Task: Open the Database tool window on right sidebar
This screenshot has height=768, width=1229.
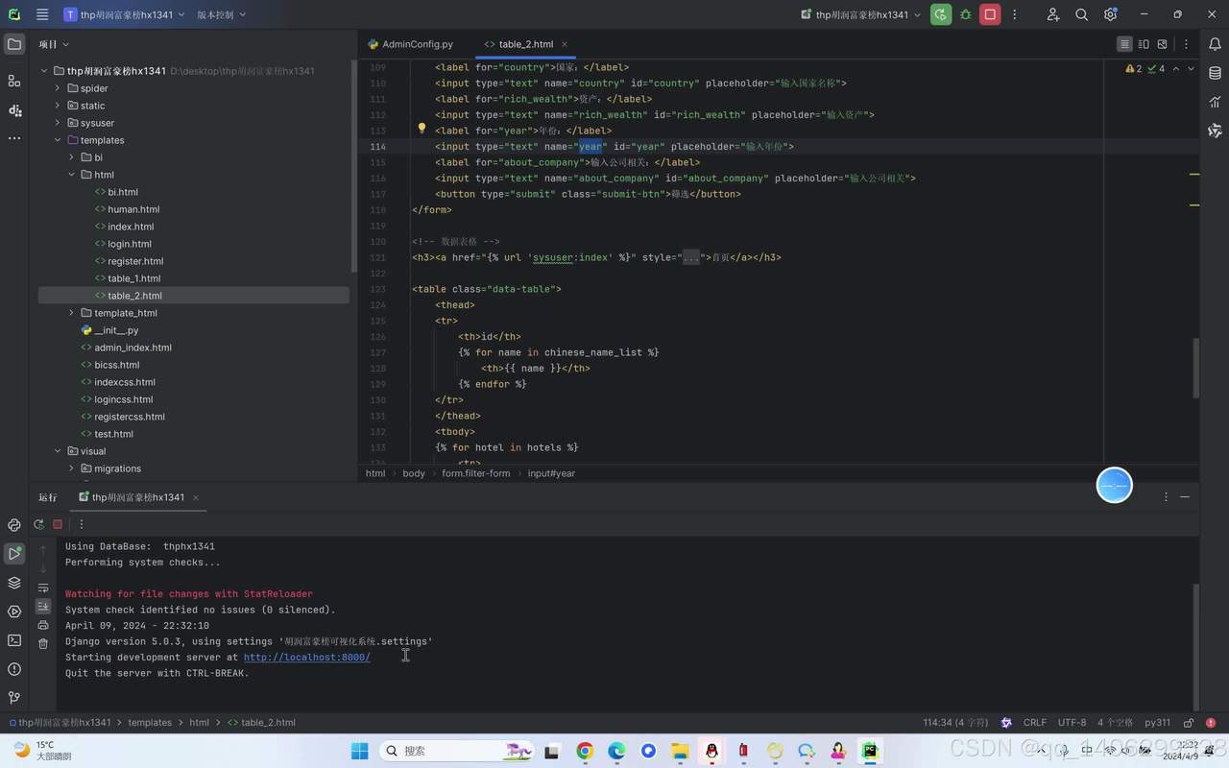Action: point(1214,73)
